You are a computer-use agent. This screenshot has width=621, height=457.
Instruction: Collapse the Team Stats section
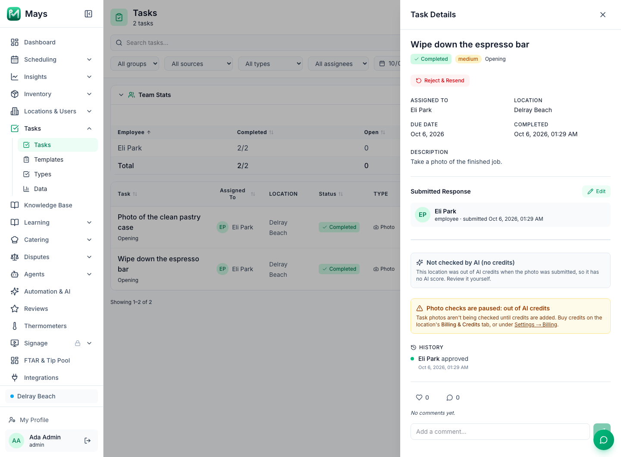click(x=121, y=95)
